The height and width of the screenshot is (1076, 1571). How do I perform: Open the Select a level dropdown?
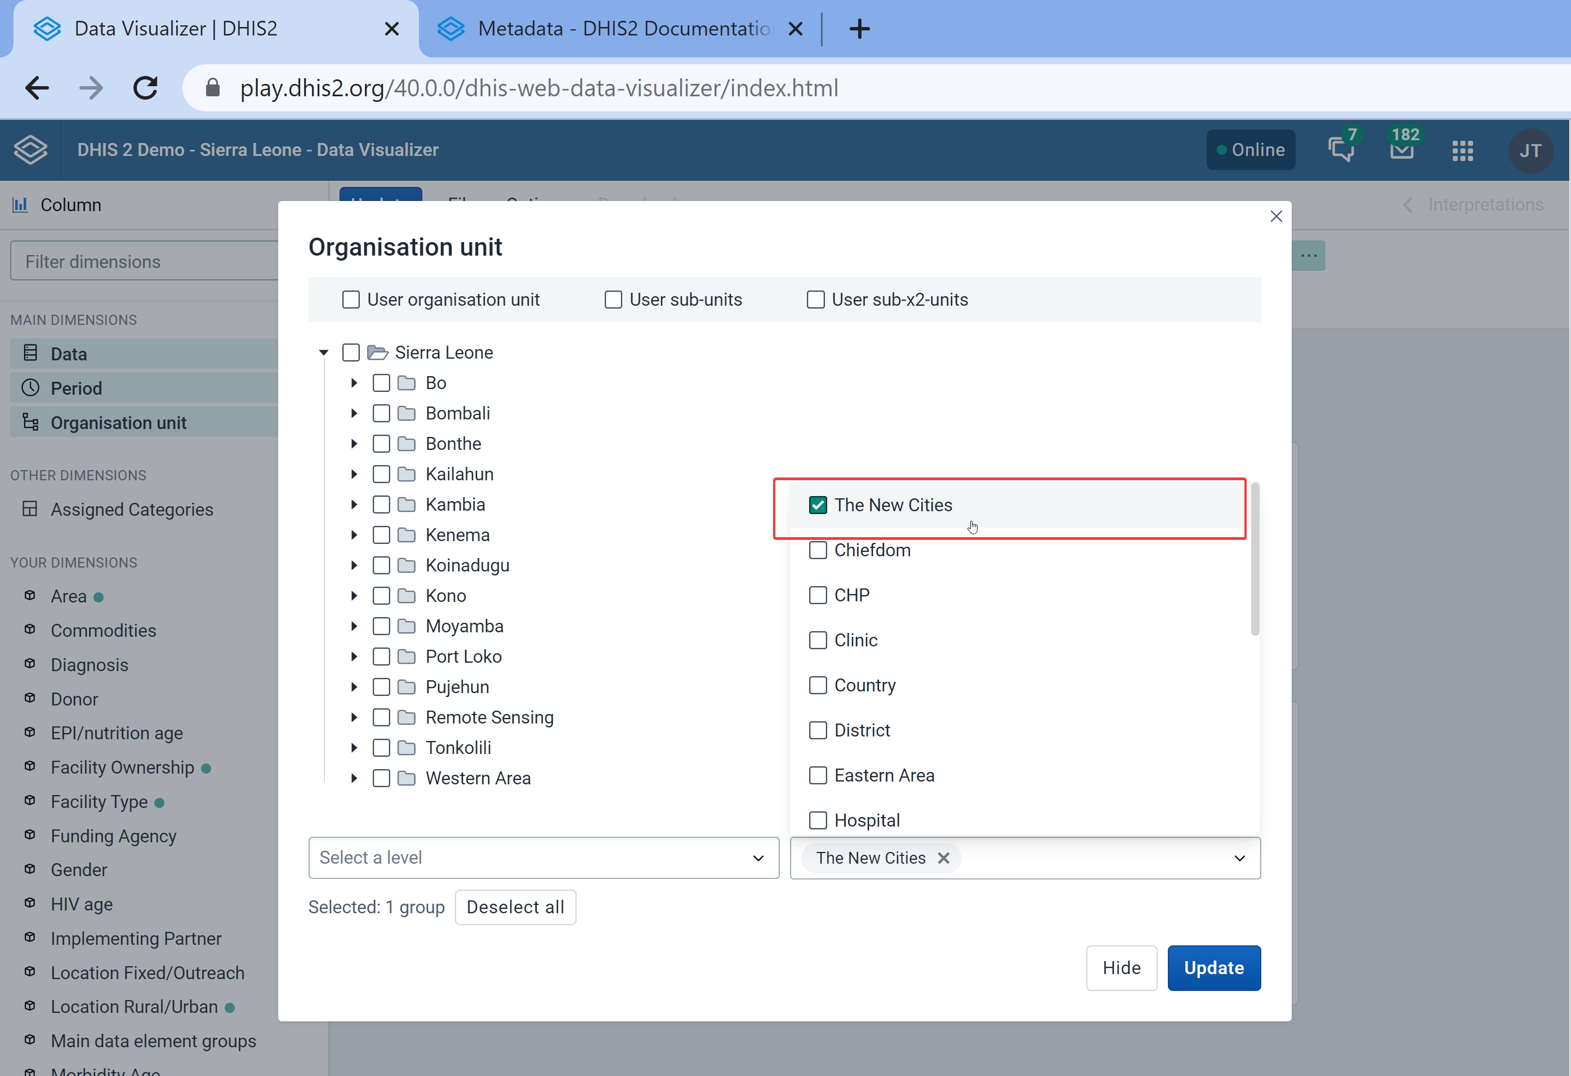point(543,858)
